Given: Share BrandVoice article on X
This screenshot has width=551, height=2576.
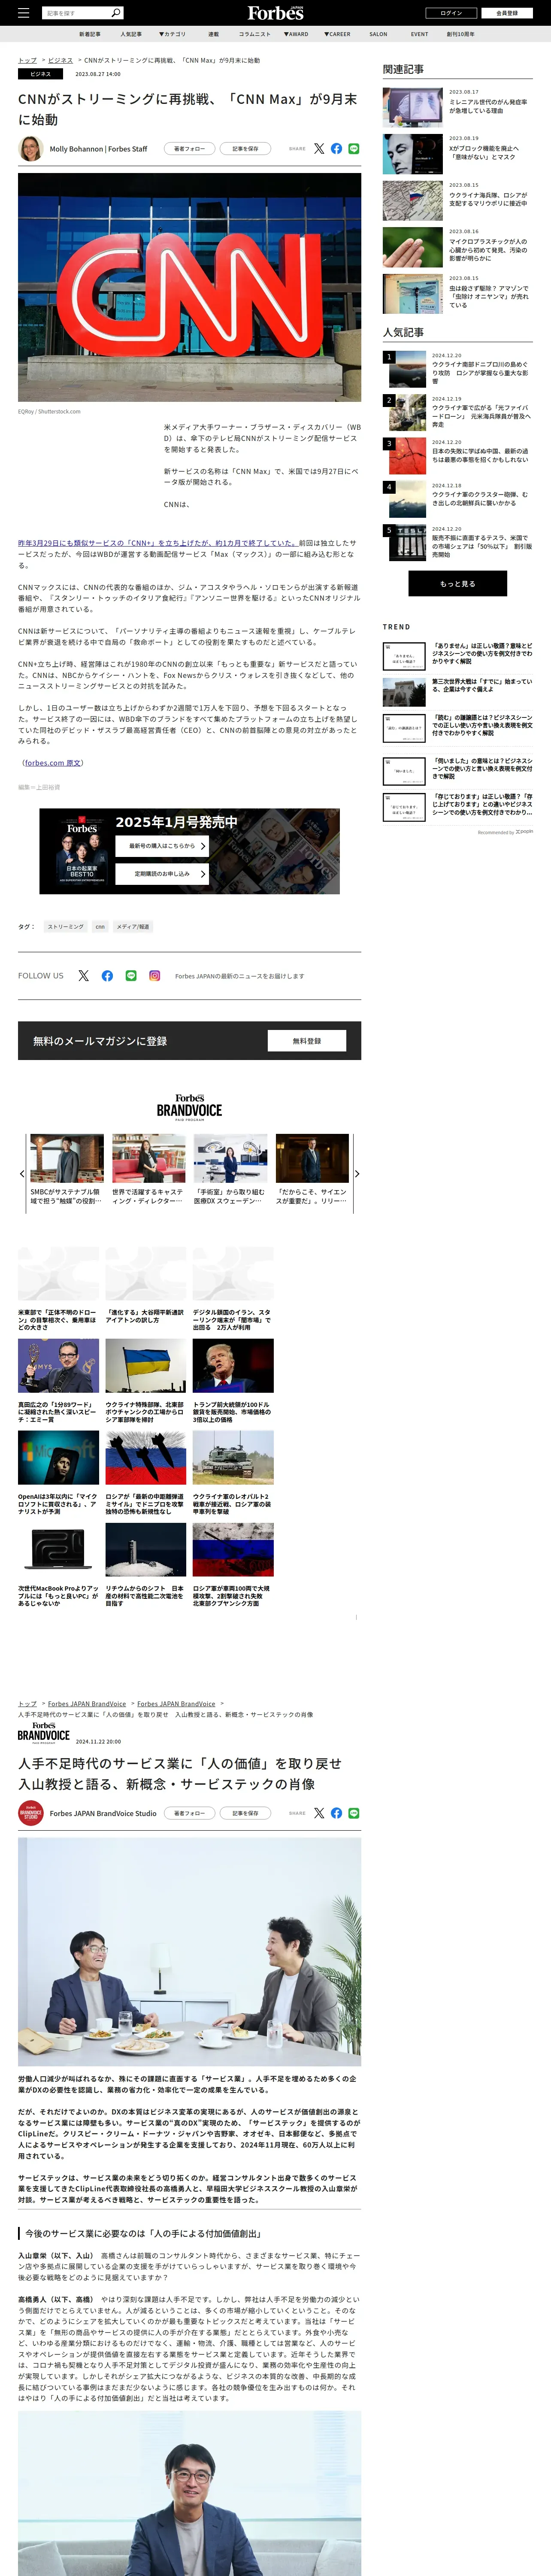Looking at the screenshot, I should pyautogui.click(x=319, y=1813).
